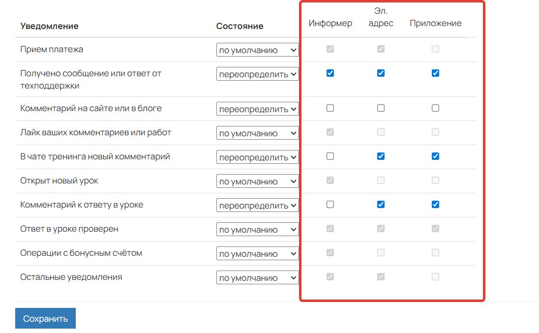Click disabled Приложение checkbox for Операции с бонусным счётом
This screenshot has width=539, height=333.
coord(435,253)
